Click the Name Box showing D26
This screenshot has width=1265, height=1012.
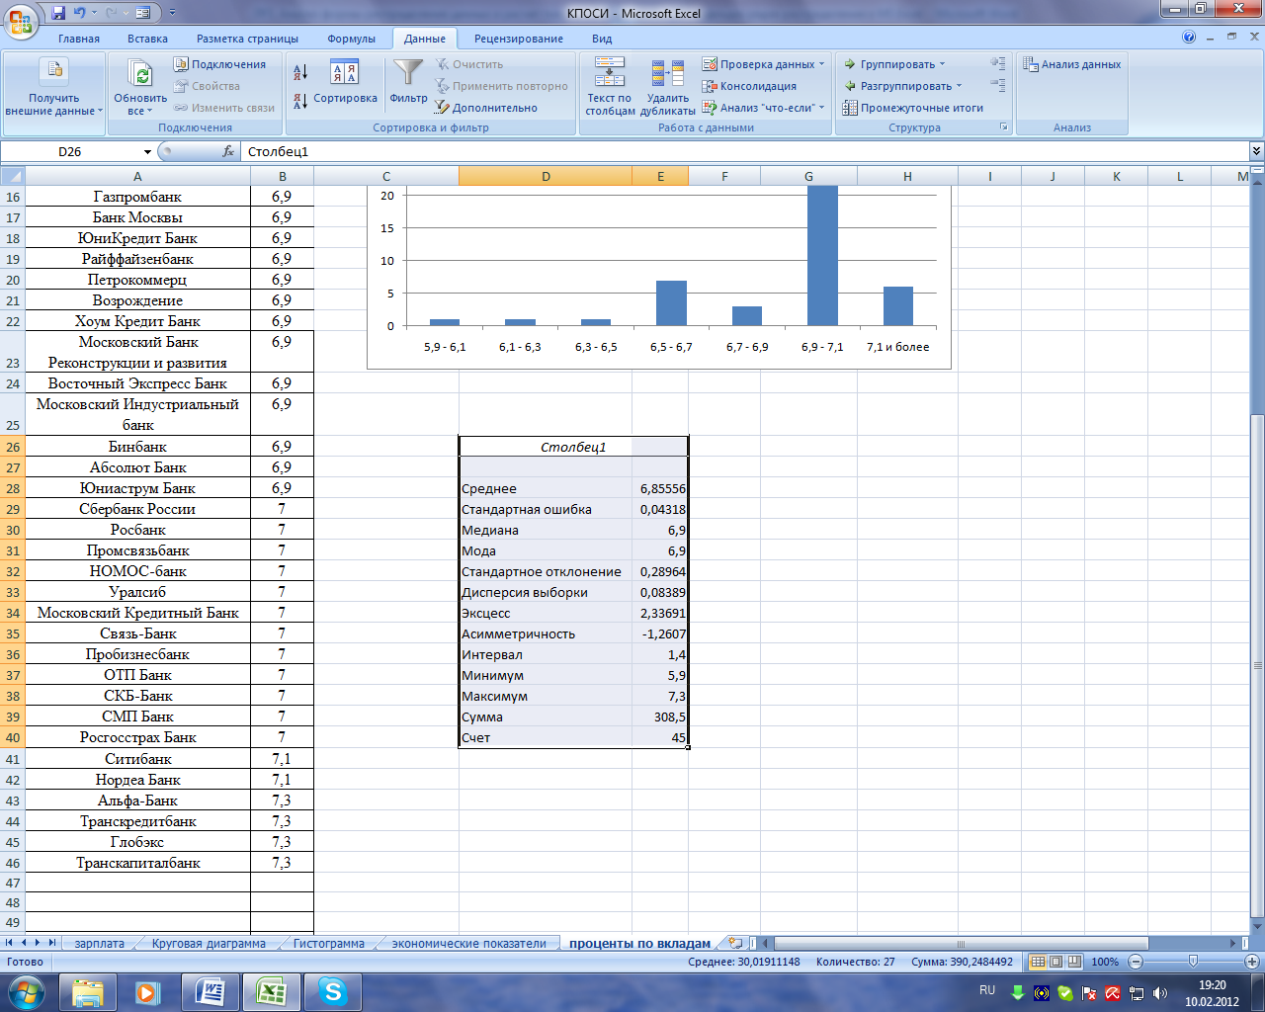pyautogui.click(x=71, y=151)
